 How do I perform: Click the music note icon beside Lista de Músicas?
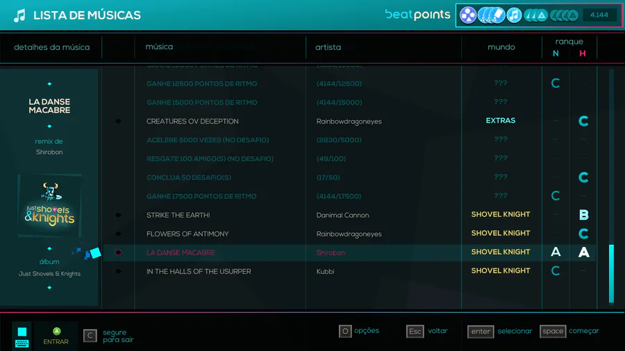pyautogui.click(x=19, y=15)
